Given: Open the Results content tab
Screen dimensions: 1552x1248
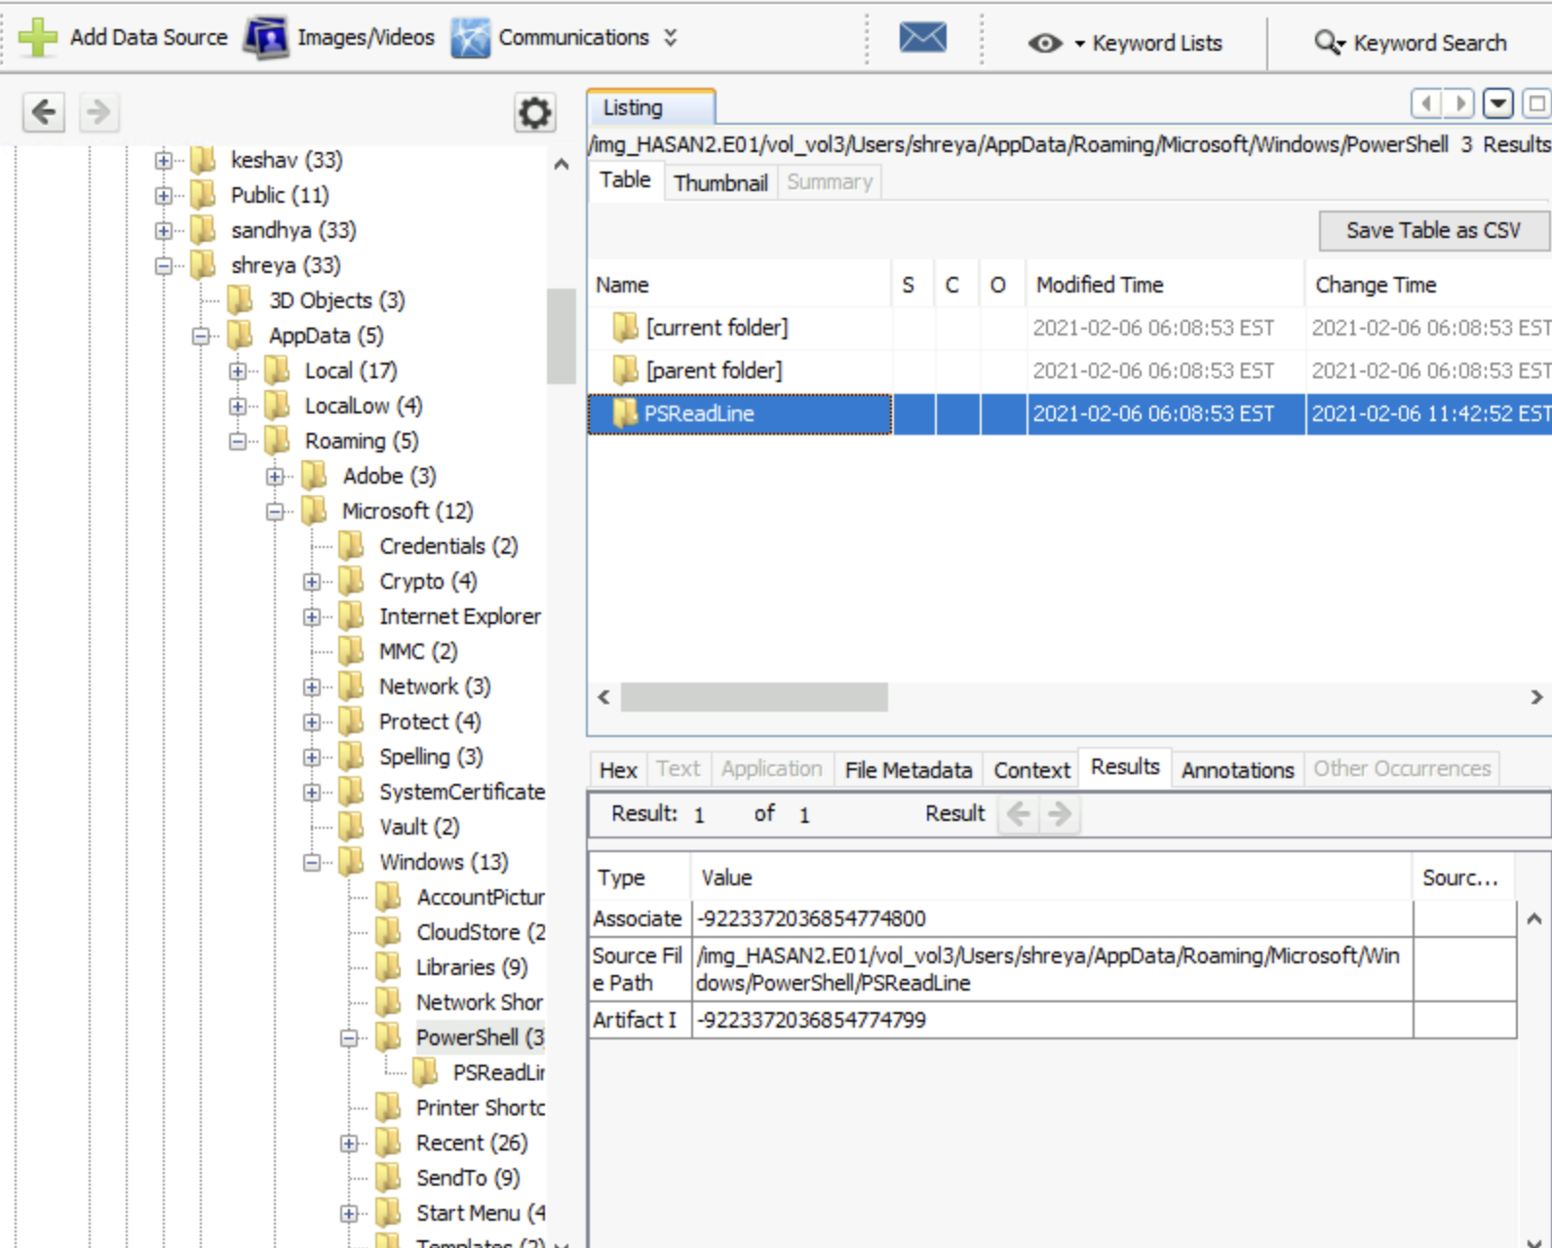Looking at the screenshot, I should [x=1125, y=766].
